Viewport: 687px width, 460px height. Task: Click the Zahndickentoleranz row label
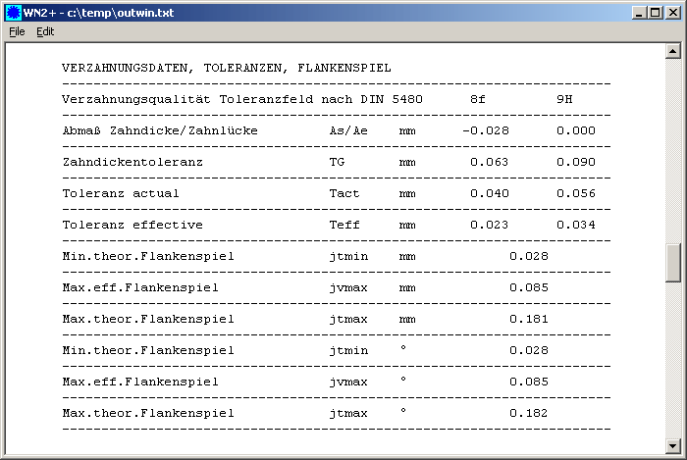(132, 162)
